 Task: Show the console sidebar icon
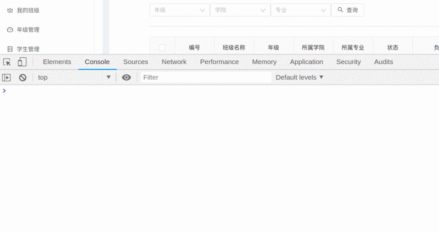(x=7, y=78)
